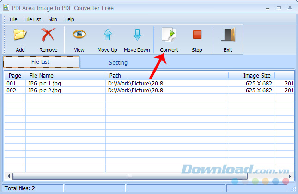Open the Skin menu
This screenshot has height=194, width=298.
tap(53, 19)
